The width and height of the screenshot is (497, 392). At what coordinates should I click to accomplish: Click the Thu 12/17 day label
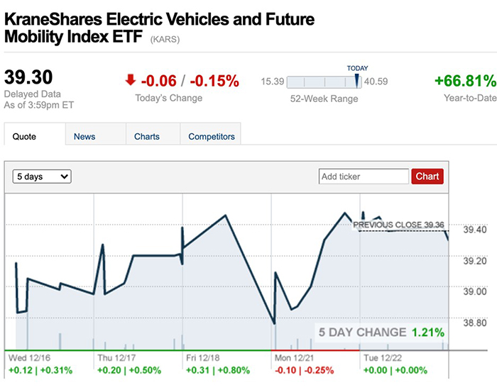[x=116, y=358]
